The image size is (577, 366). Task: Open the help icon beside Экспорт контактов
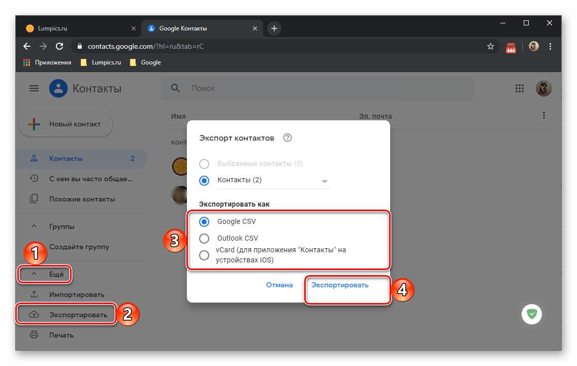coord(287,138)
